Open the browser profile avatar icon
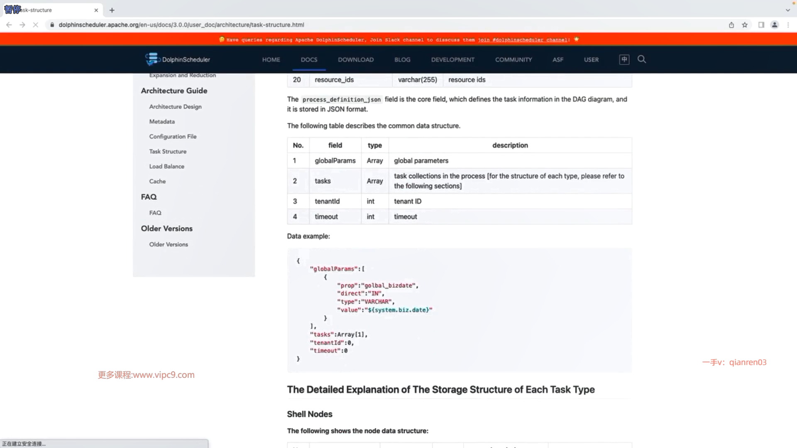 [775, 25]
